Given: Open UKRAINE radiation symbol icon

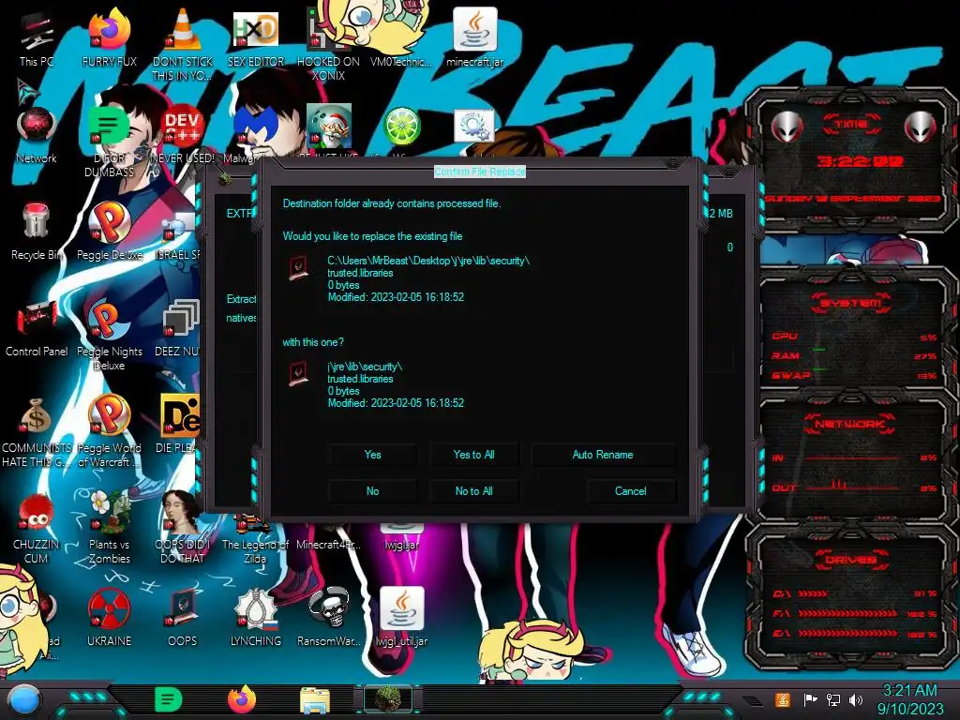Looking at the screenshot, I should point(109,617).
